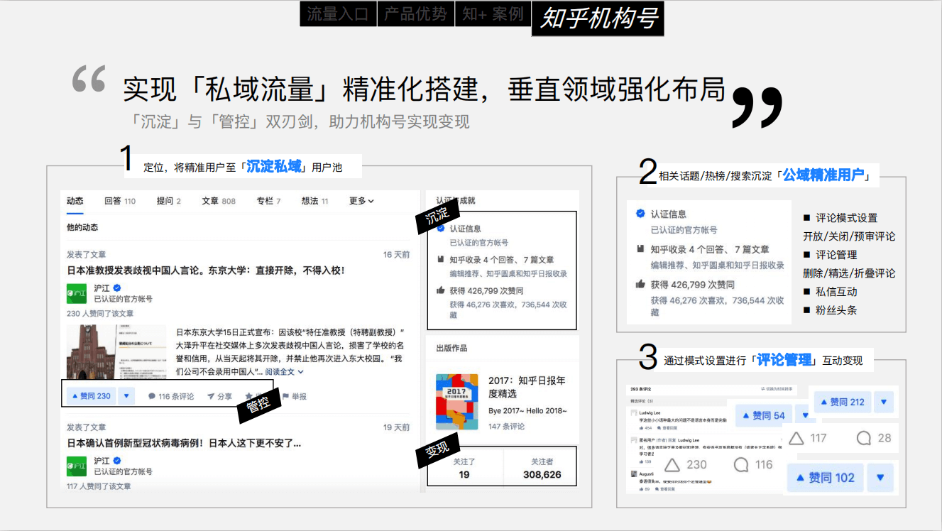Upvote with the 赞同 230 button
942x531 pixels.
92,395
